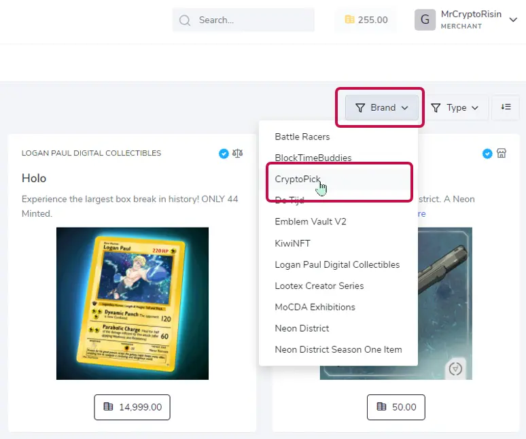The image size is (526, 439).
Task: Open the Holo item title
Action: point(34,178)
